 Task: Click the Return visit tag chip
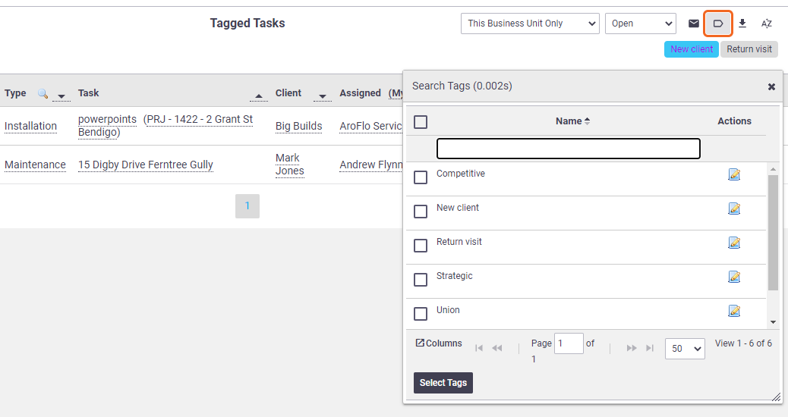pos(749,49)
